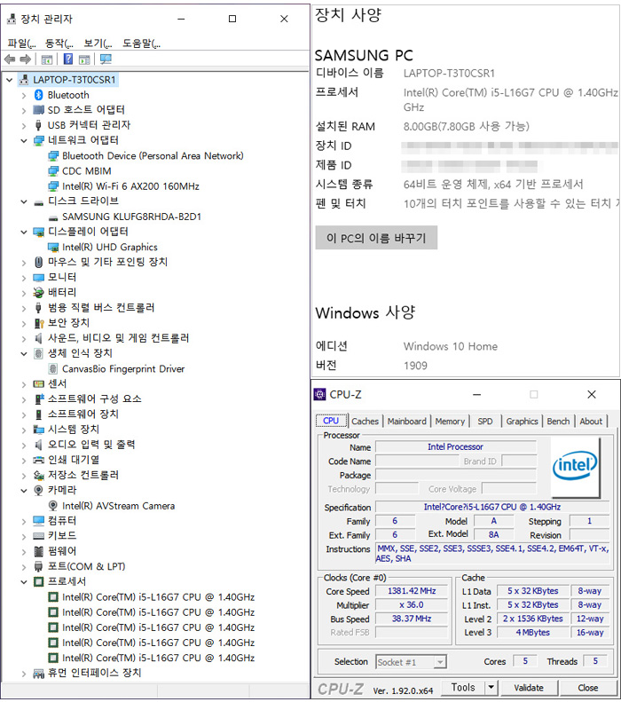621x702 pixels.
Task: Collapse the 디스크 드라이브 category
Action: [x=24, y=201]
